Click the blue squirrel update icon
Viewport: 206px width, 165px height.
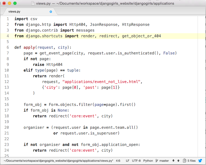point(200,161)
